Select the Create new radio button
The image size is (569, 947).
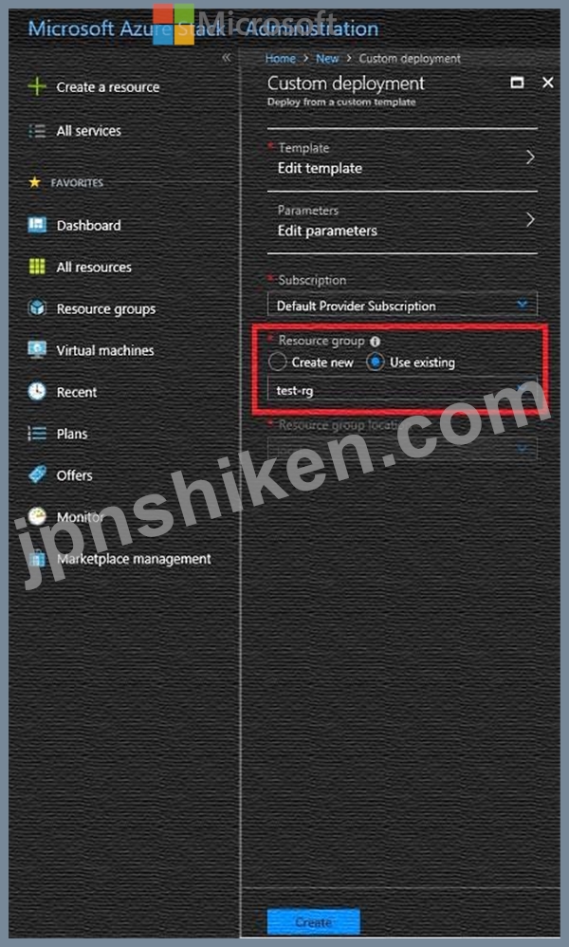click(277, 362)
